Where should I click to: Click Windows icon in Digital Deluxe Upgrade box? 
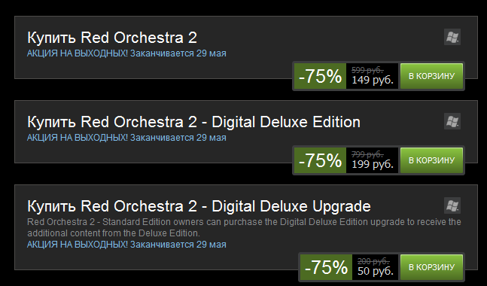coord(452,205)
